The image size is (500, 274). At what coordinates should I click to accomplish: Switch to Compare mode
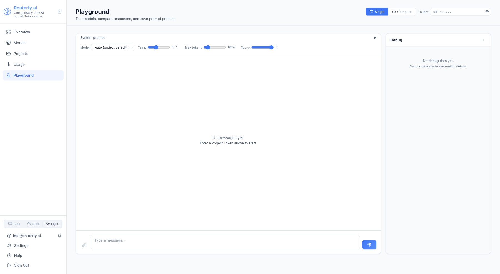402,12
